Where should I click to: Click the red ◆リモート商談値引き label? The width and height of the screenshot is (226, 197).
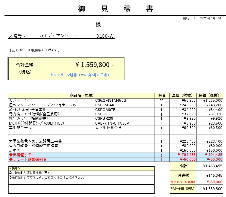point(28,159)
